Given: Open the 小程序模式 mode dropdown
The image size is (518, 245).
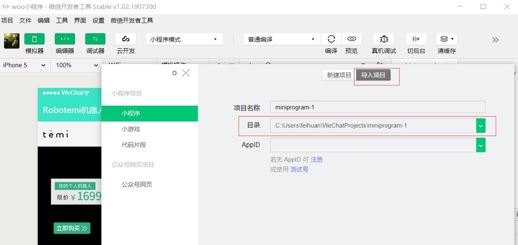Looking at the screenshot, I should click(x=185, y=39).
